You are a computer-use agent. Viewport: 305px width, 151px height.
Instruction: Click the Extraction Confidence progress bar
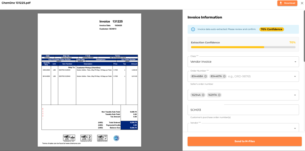[243, 47]
